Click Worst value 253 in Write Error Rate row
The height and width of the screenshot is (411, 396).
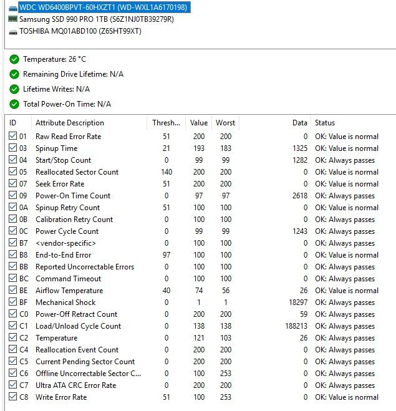tap(226, 397)
